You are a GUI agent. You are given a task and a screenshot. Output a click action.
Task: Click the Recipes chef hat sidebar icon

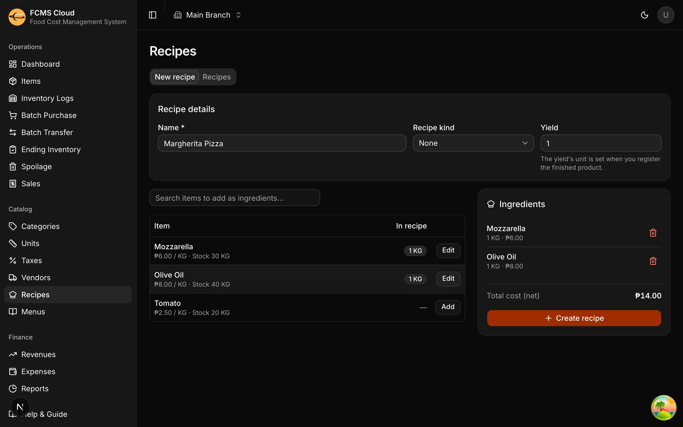point(13,295)
